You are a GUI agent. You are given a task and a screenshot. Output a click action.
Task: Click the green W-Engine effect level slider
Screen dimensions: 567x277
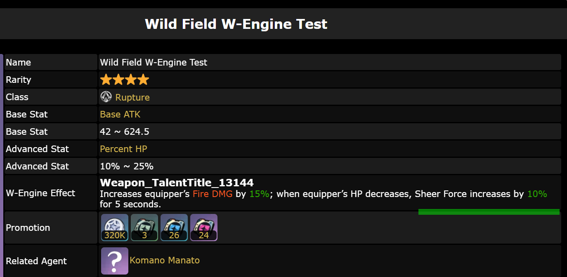click(489, 212)
